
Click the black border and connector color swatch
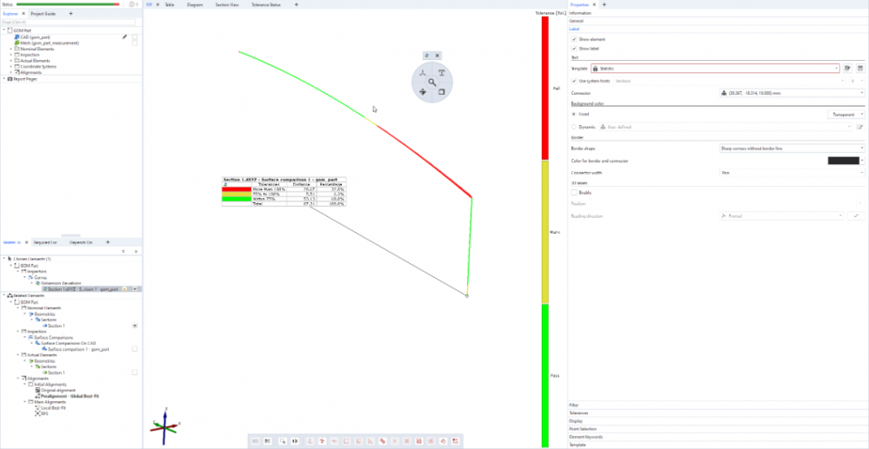(x=841, y=161)
